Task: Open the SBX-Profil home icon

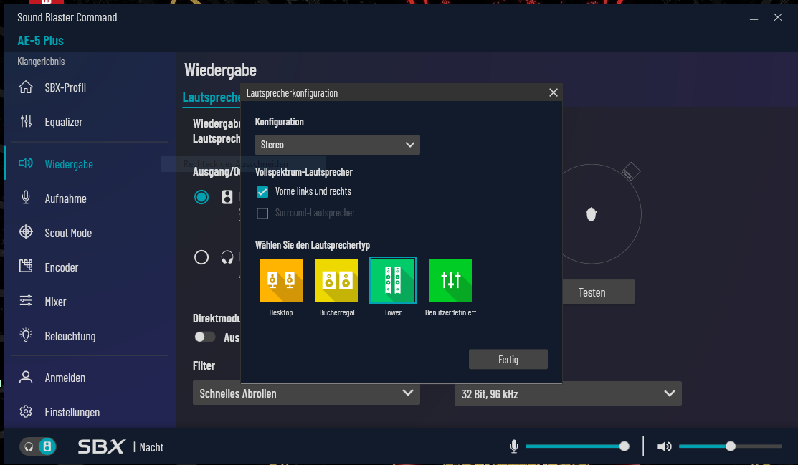Action: pos(26,87)
